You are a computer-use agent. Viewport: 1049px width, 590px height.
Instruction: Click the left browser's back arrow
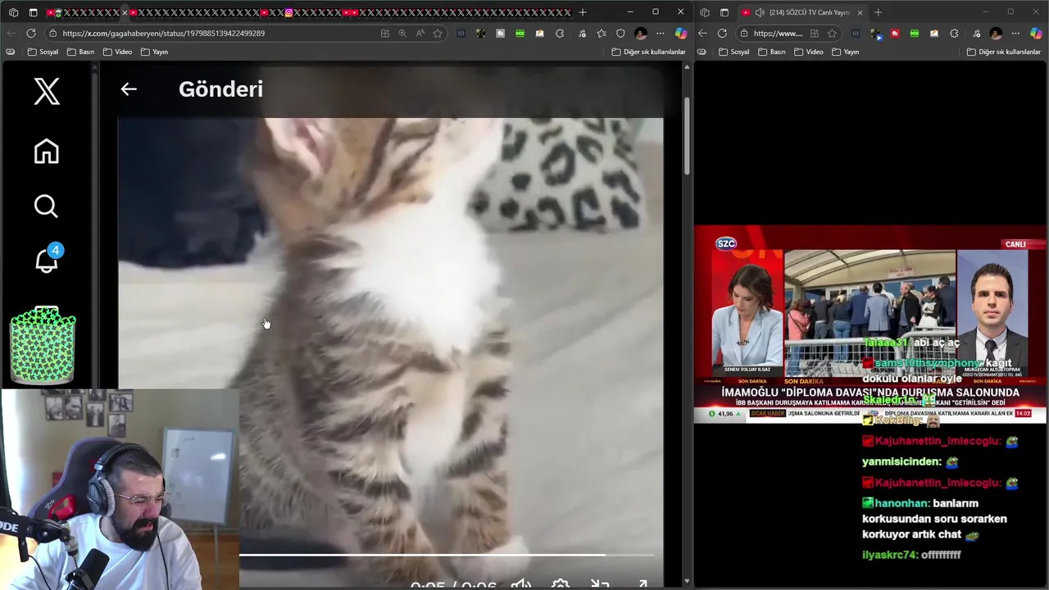pos(11,33)
